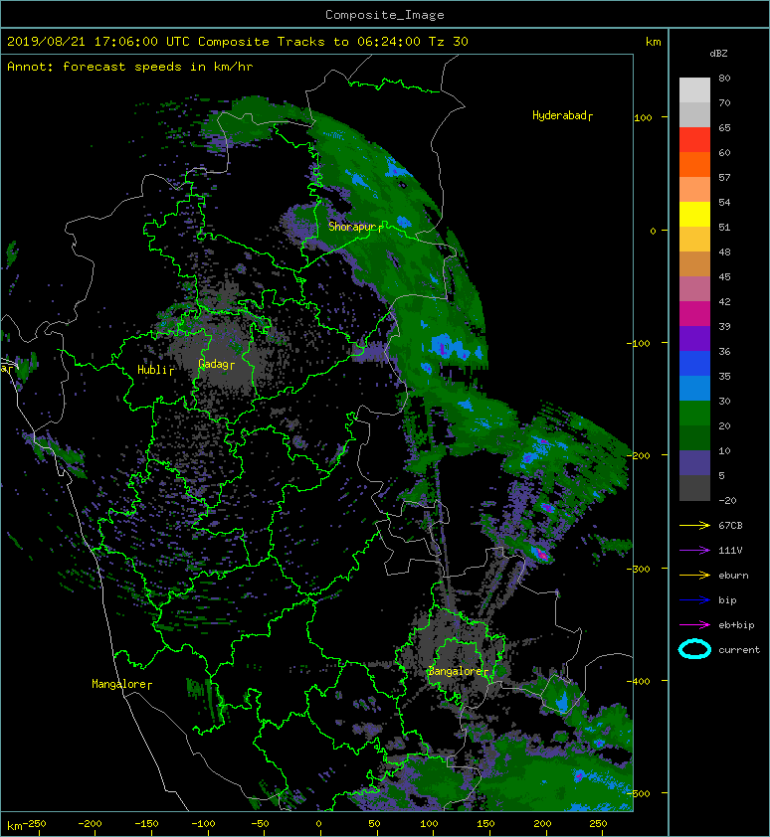Select the green 20-30 dBZ color swatch

click(694, 413)
